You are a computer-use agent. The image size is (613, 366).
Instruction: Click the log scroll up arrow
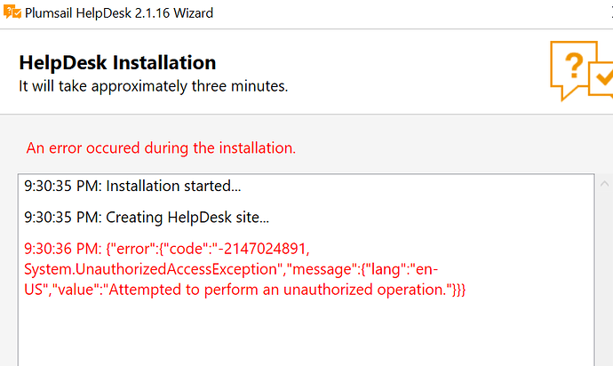[x=604, y=184]
